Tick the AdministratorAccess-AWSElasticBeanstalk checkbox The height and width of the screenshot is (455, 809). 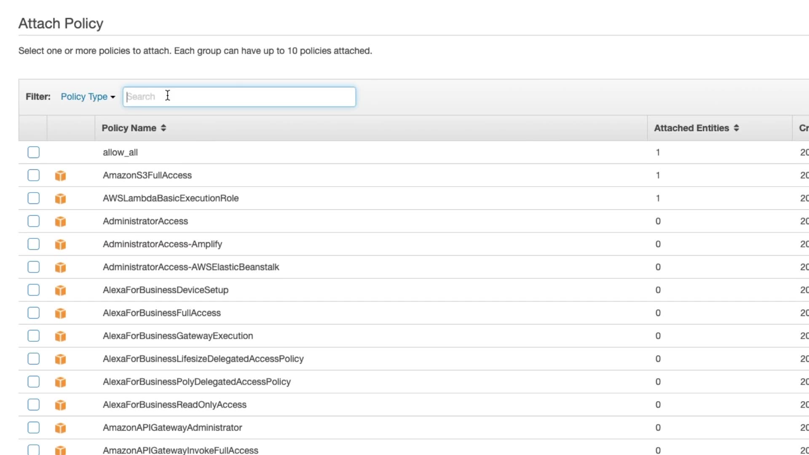click(33, 267)
